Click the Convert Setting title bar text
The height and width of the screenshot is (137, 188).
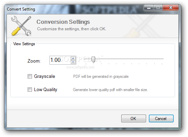point(21,9)
